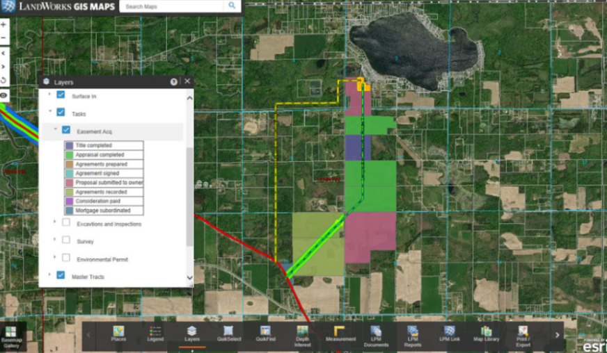The image size is (607, 353).
Task: Open the Map Library tool
Action: [486, 334]
